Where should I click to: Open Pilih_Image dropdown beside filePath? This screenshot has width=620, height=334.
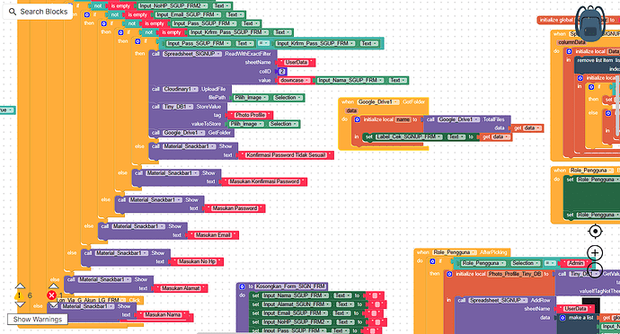(251, 98)
